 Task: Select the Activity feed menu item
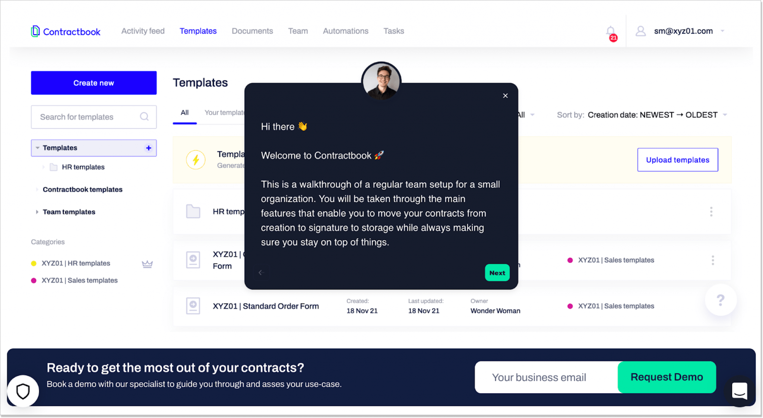point(143,31)
